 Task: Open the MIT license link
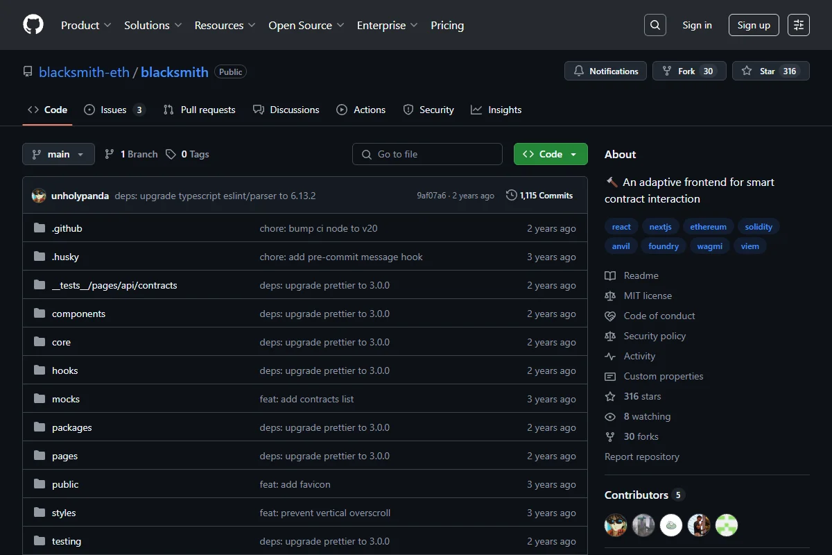click(638, 296)
